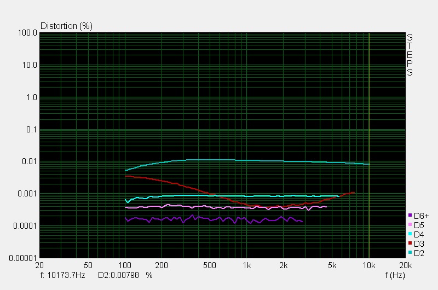Click the 20k x-axis frequency label
438x290 pixels.
[x=406, y=265]
